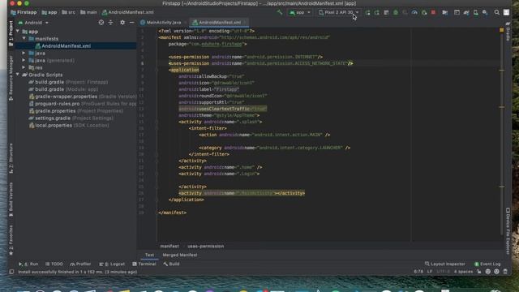Viewport: 519px width, 292px height.
Task: Open proguard-rules.pro file
Action: [83, 104]
